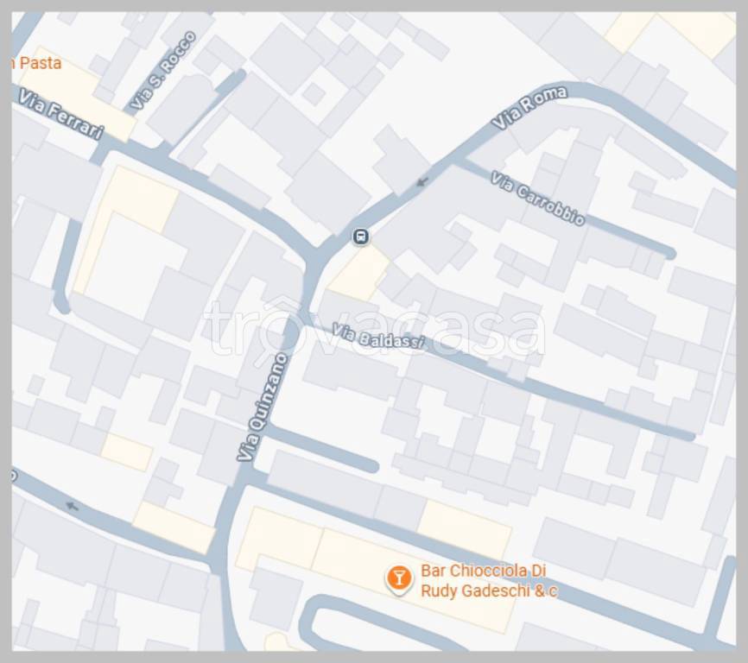
Task: Click the small square courtyard building at top center
Action: (314, 93)
